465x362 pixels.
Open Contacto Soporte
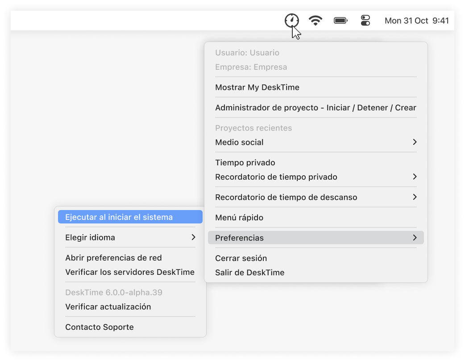(130, 327)
